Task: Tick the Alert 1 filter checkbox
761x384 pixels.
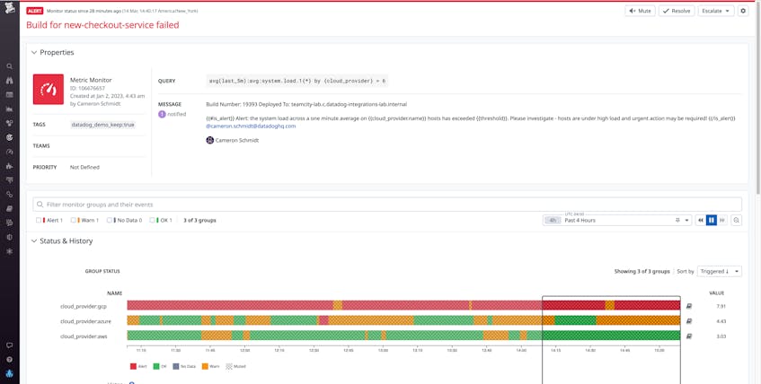Action: click(39, 220)
